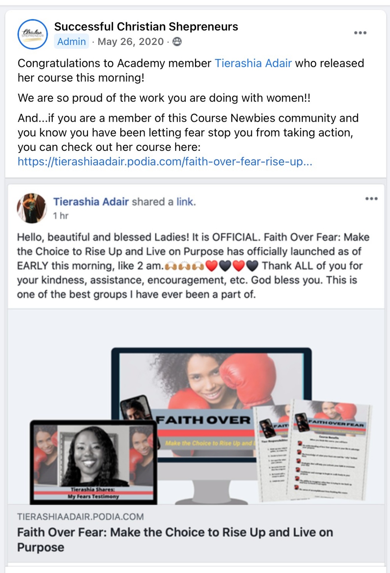Open the group post options three-dot menu

[x=360, y=33]
